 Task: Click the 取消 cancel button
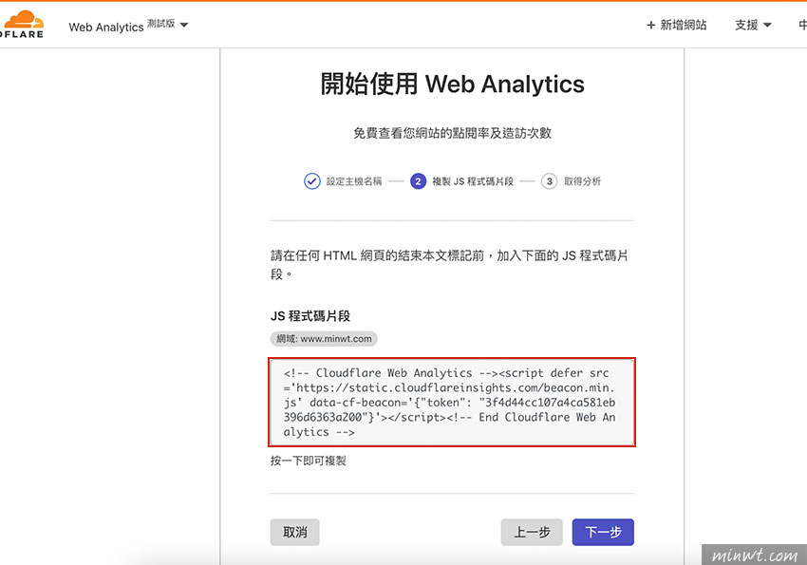click(295, 532)
